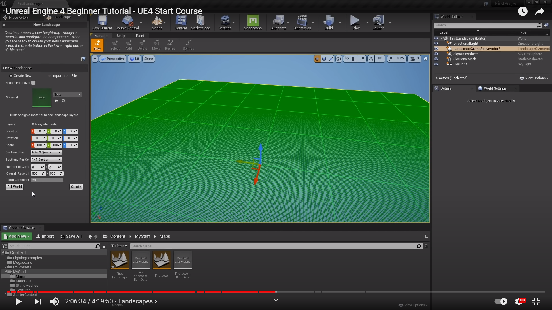Switch to the Sculpt tab

tap(121, 36)
